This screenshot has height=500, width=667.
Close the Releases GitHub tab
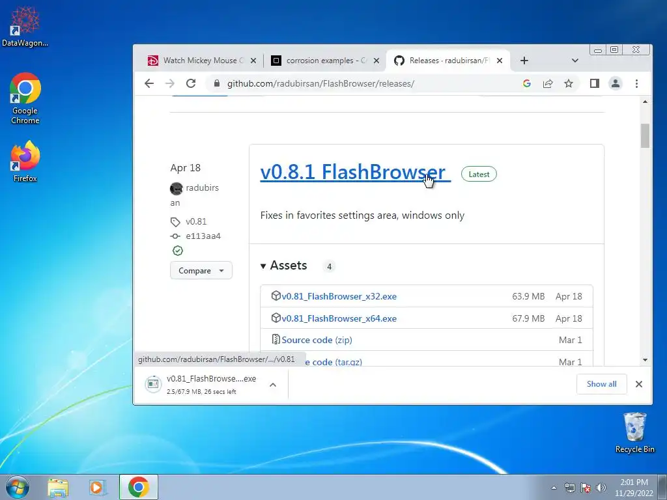point(500,61)
